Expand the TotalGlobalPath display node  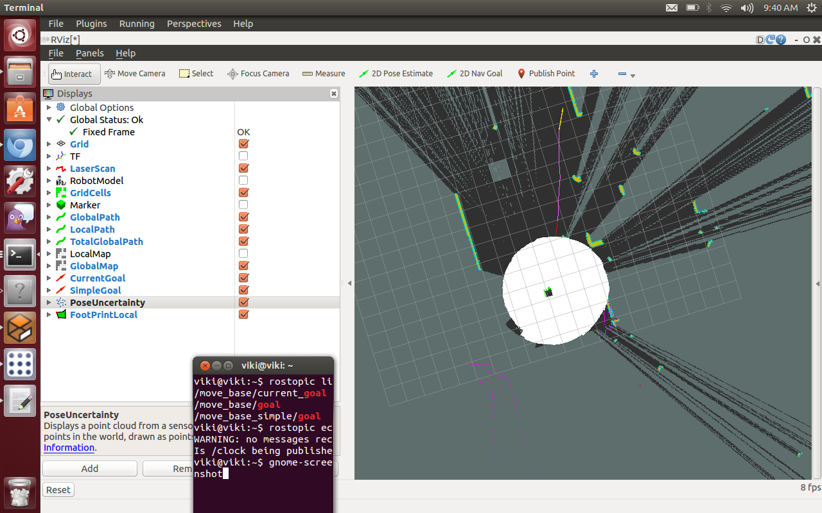[x=49, y=241]
